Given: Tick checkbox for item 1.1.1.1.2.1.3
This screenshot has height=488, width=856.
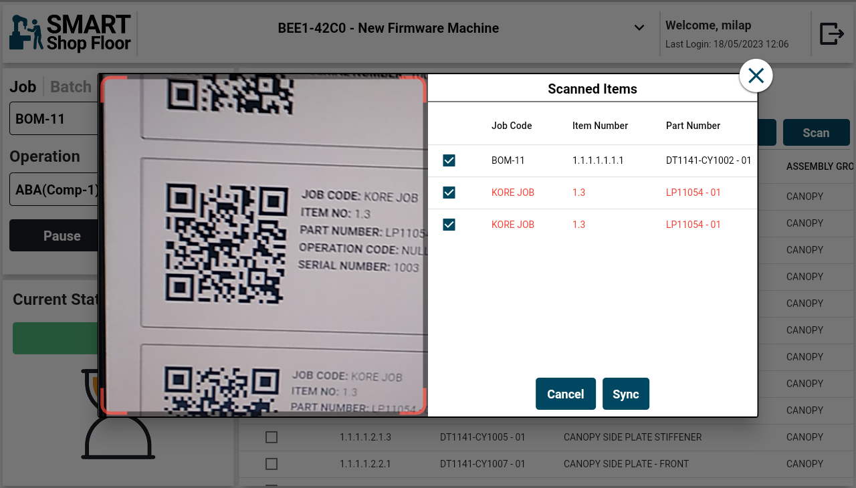Looking at the screenshot, I should pyautogui.click(x=272, y=437).
